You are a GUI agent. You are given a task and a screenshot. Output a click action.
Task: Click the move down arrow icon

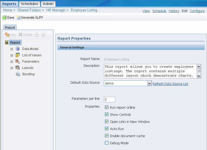(x=43, y=35)
